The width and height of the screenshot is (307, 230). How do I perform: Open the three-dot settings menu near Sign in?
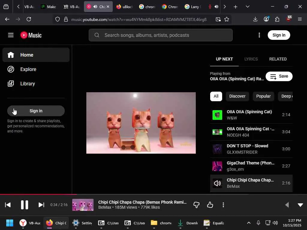[259, 35]
